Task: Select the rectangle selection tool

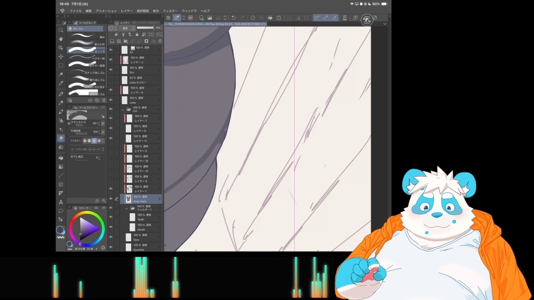Action: pyautogui.click(x=61, y=65)
